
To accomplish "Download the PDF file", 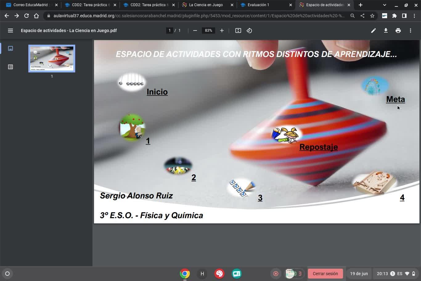I will (x=386, y=31).
